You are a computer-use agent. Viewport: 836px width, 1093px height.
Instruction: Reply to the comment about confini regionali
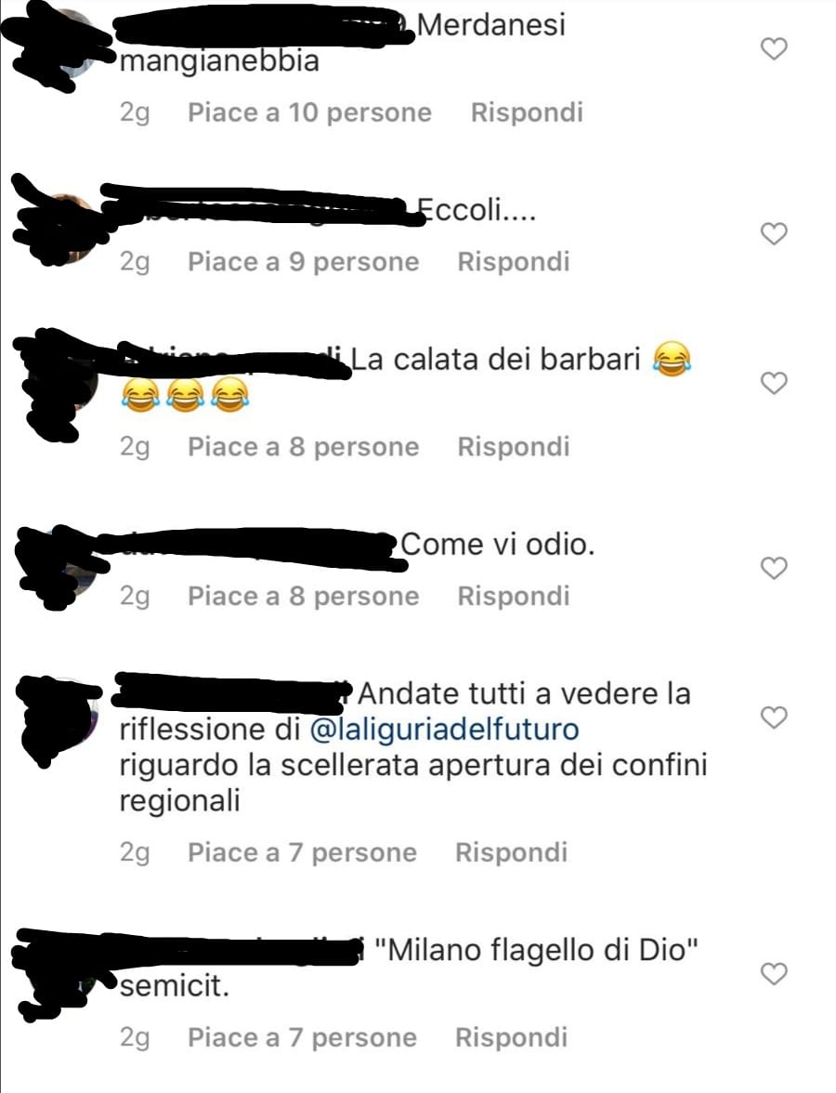point(511,852)
